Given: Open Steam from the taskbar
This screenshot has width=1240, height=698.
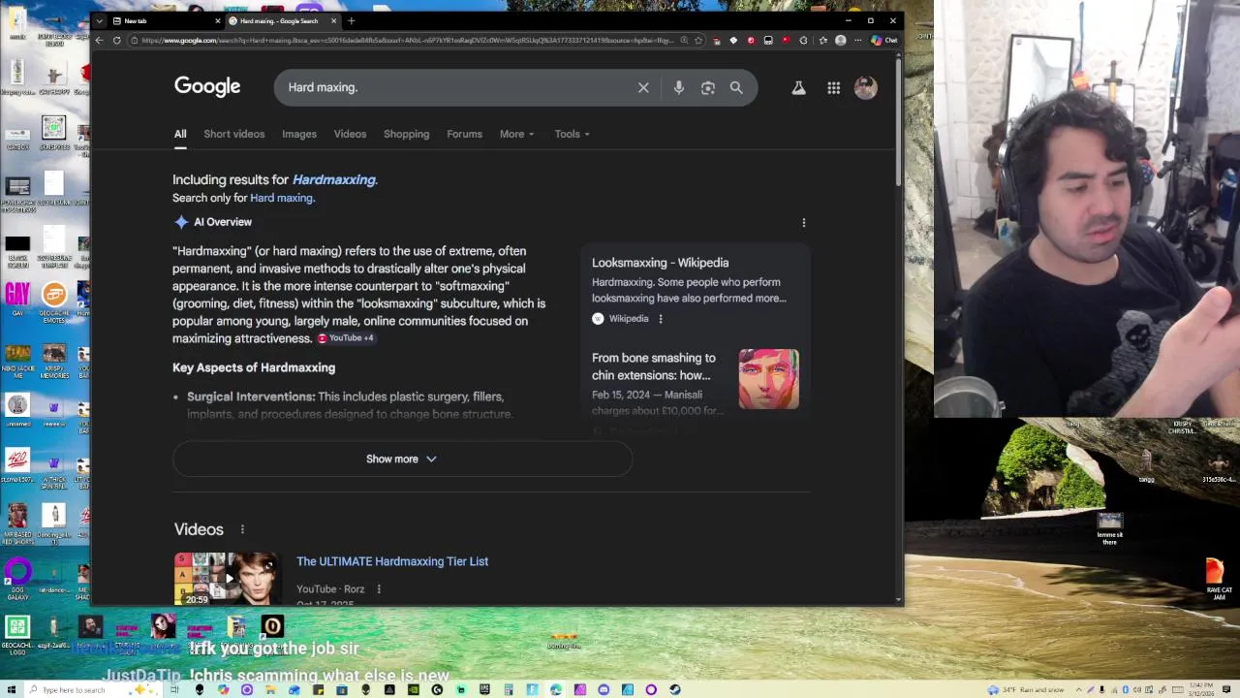Looking at the screenshot, I should tap(674, 689).
